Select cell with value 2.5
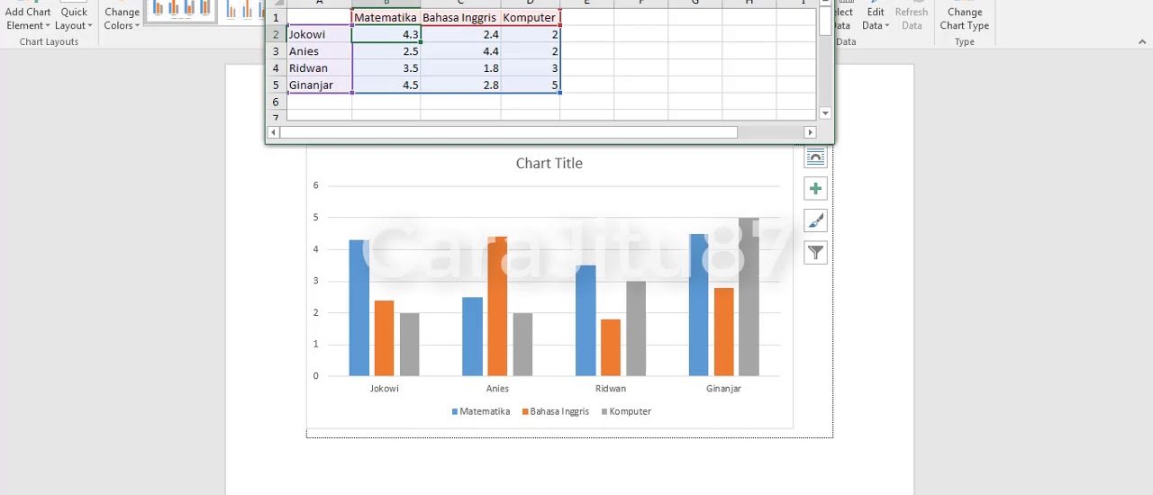The image size is (1153, 495). click(x=386, y=51)
